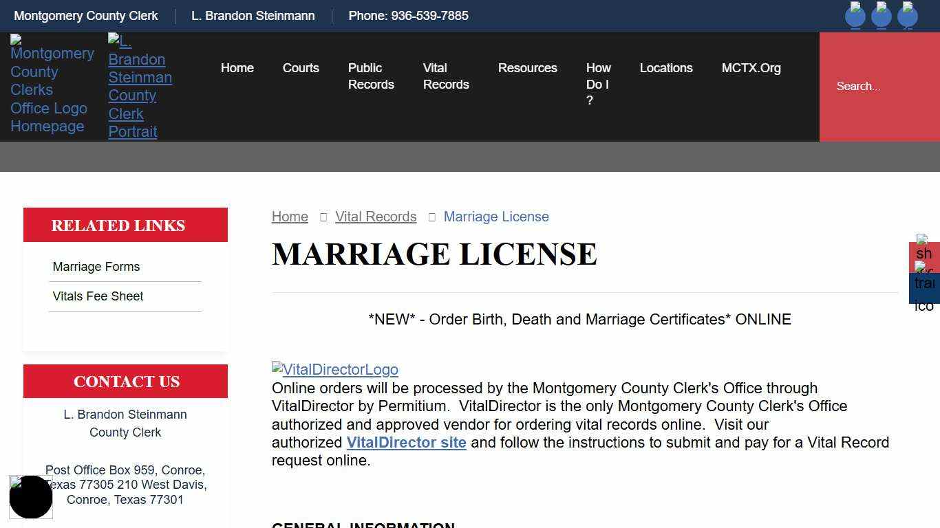Open the share icon on the right edge

coord(923,254)
